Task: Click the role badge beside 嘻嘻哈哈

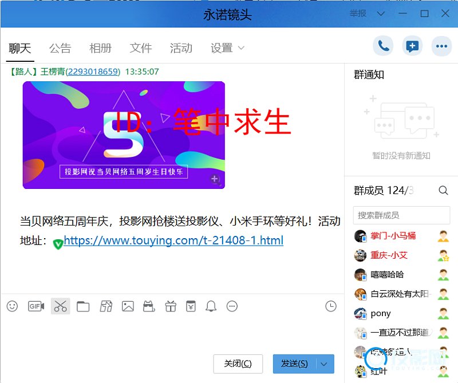Action: click(x=443, y=275)
